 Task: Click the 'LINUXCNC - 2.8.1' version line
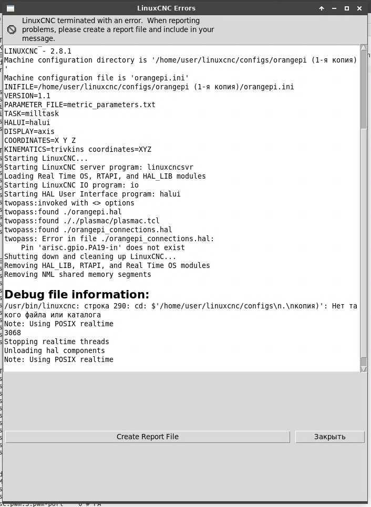click(37, 51)
